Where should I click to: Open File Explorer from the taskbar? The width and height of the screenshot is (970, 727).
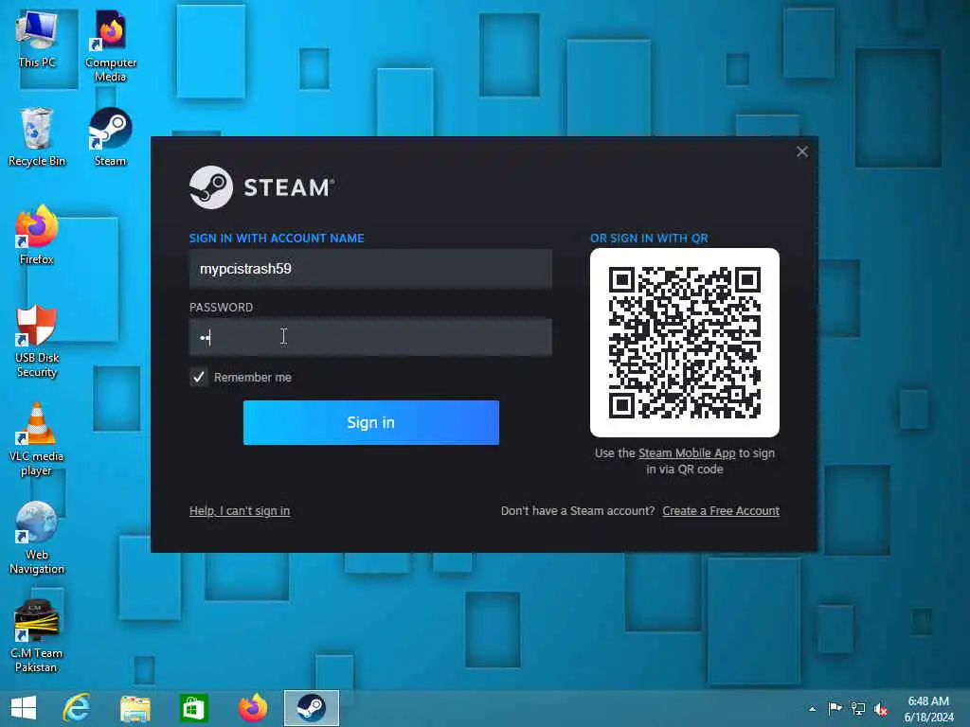(x=135, y=708)
